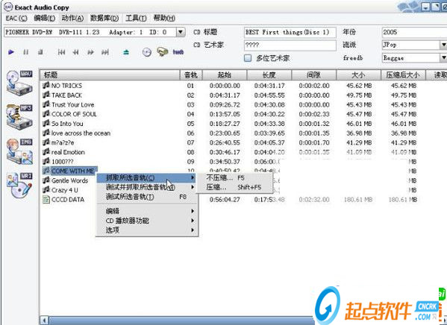Image resolution: width=447 pixels, height=325 pixels.
Task: Sort by the 标题 column header
Action: point(110,75)
